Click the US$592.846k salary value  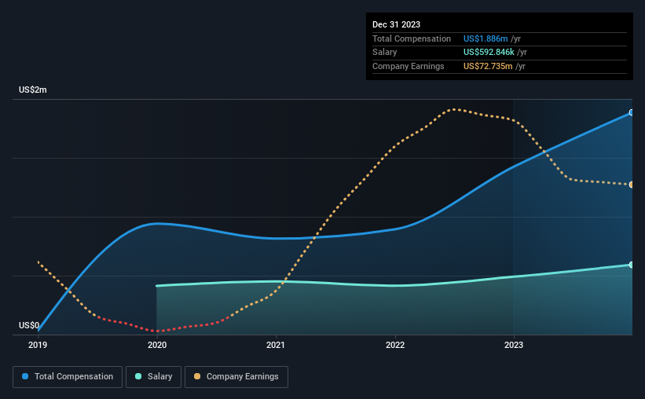(x=489, y=53)
